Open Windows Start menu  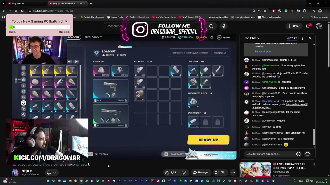click(48, 181)
